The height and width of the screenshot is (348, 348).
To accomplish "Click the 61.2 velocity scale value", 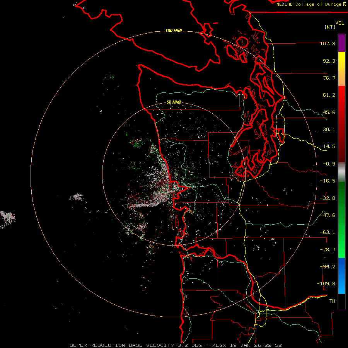I will 329,95.
